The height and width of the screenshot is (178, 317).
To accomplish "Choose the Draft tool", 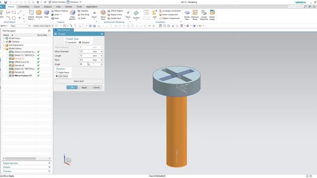I will point(81,18).
